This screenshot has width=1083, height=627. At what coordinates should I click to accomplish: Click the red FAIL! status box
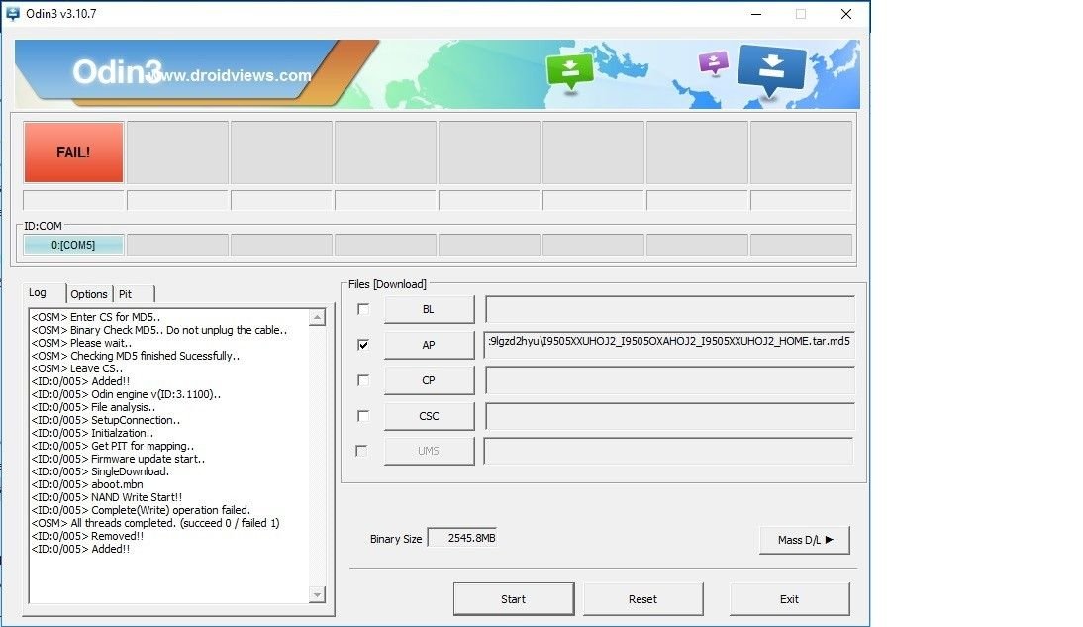(x=73, y=153)
